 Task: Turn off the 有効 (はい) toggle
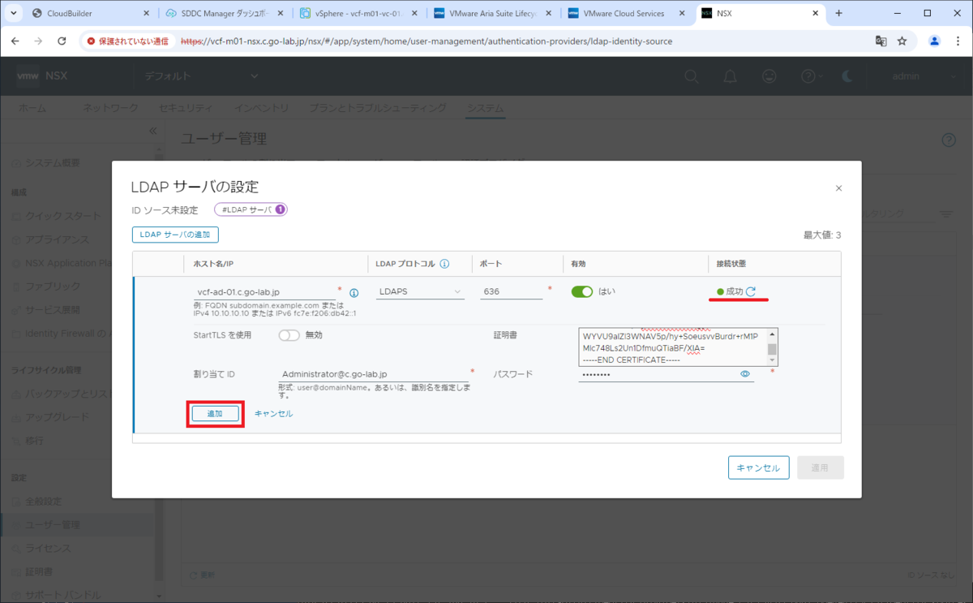coord(582,292)
